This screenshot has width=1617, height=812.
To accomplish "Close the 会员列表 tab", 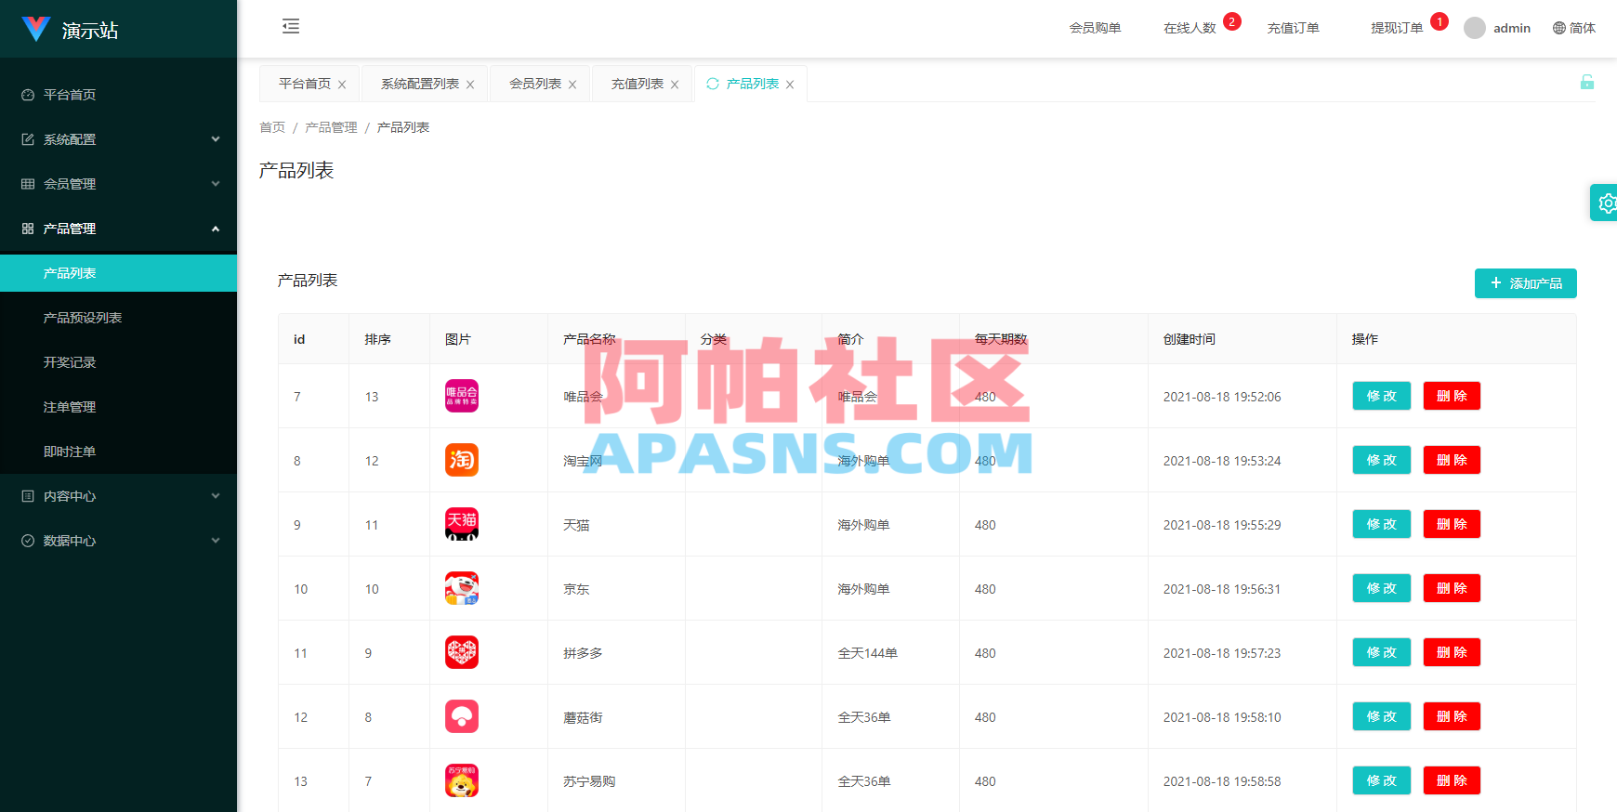I will pyautogui.click(x=572, y=85).
